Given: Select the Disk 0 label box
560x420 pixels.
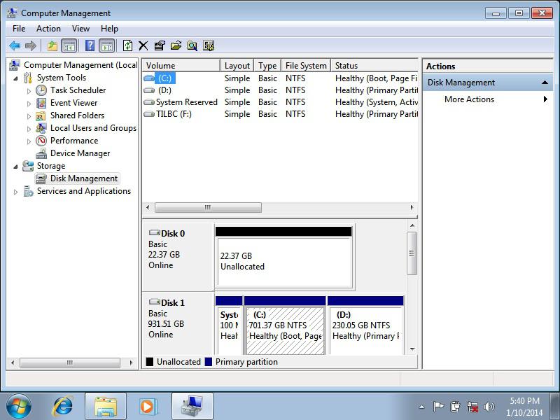Looking at the screenshot, I should click(178, 256).
